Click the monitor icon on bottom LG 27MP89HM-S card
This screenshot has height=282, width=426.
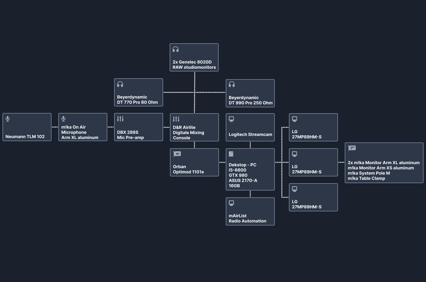[295, 189]
